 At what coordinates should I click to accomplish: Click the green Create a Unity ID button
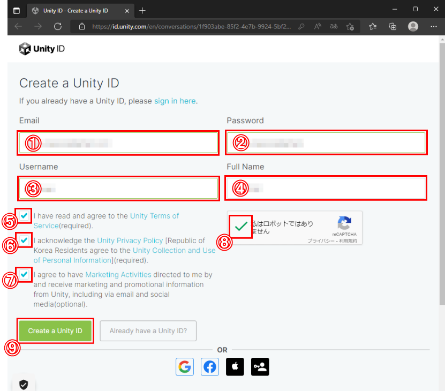[x=55, y=331]
